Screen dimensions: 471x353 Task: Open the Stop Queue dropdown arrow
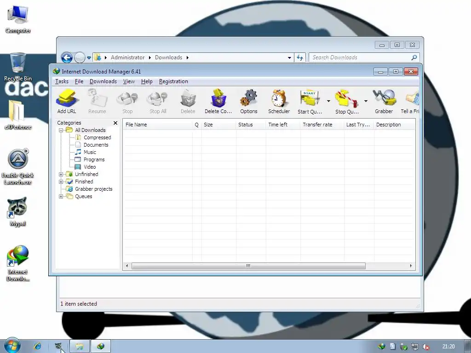[x=366, y=101]
